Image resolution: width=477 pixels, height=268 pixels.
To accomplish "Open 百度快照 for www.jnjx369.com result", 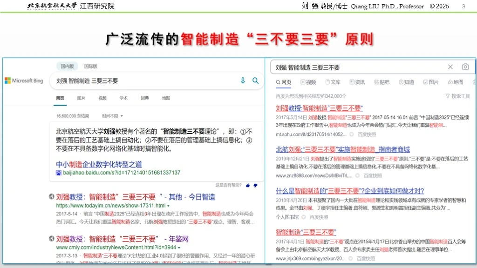I will coord(366,259).
